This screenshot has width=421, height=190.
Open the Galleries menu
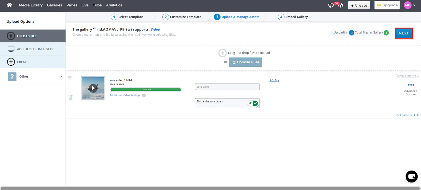54,5
